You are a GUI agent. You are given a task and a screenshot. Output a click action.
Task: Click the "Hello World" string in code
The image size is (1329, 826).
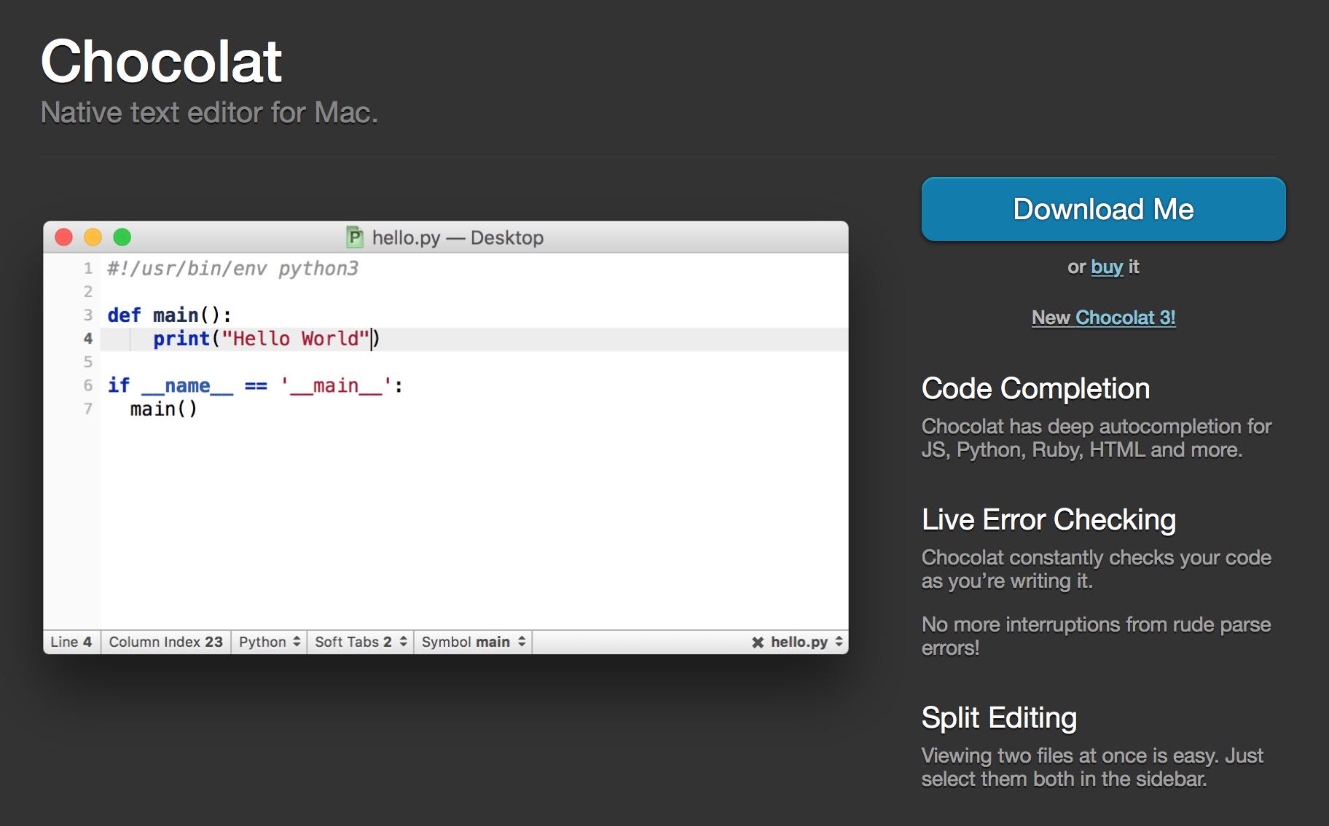click(x=295, y=339)
